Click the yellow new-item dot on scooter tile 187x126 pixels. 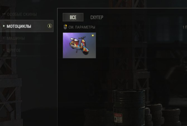pos(93,35)
